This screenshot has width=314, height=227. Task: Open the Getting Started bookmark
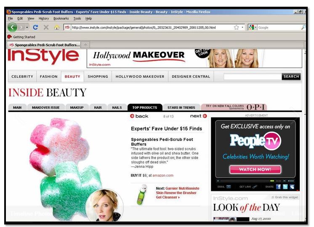click(21, 37)
